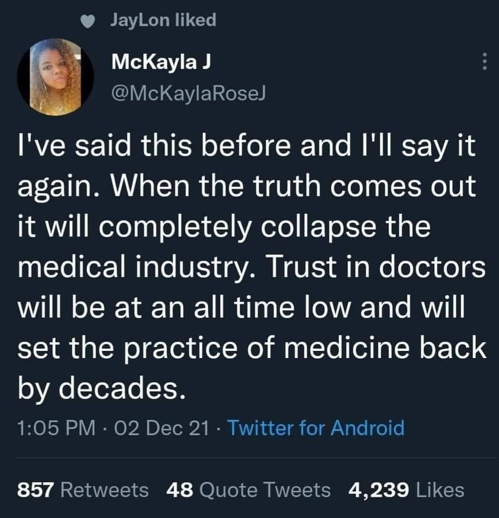Click the heart icon beside JayLon liked
Viewport: 499px width, 518px height.
[x=88, y=21]
